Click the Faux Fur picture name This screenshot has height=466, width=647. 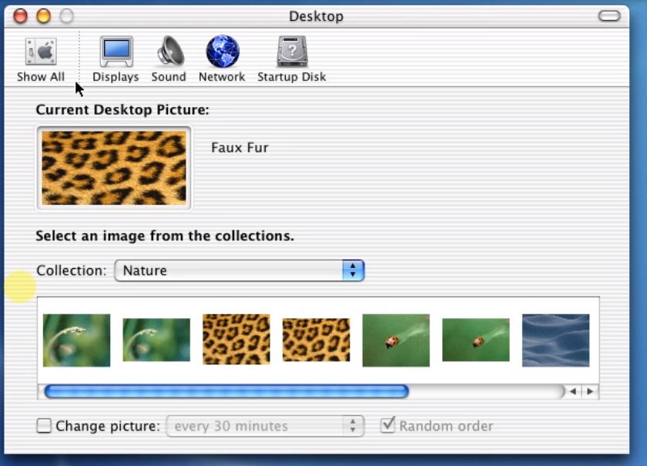pos(240,148)
